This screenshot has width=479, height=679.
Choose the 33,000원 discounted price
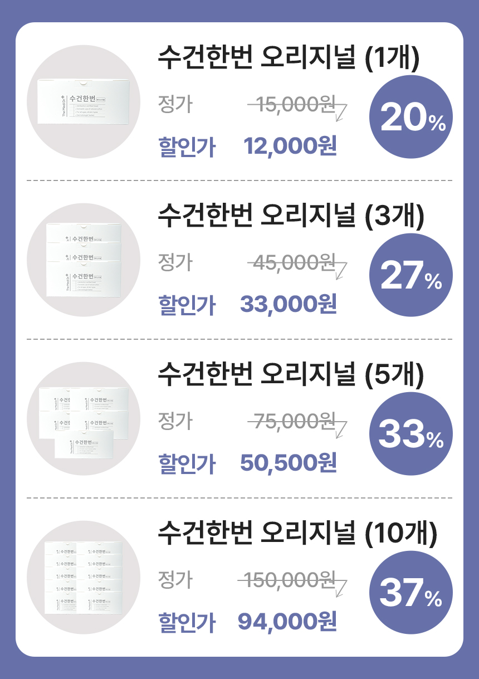click(x=289, y=305)
